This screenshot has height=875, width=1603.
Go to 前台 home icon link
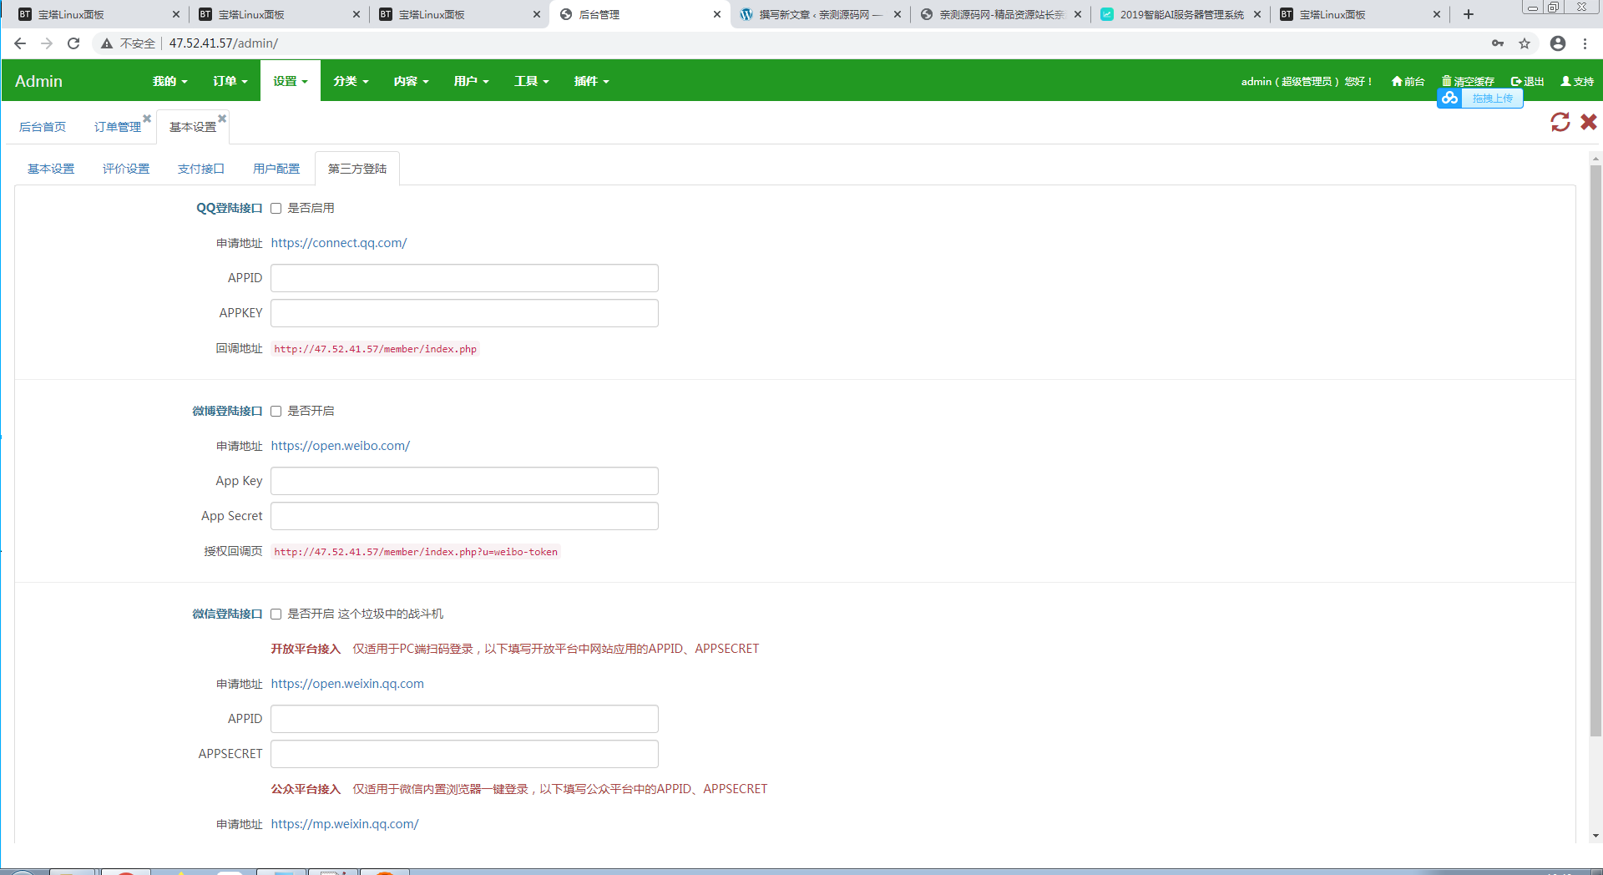tap(1408, 81)
